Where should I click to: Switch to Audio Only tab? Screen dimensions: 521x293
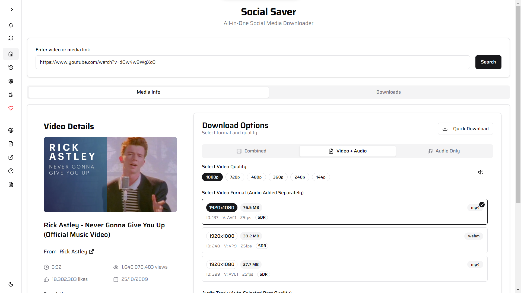pyautogui.click(x=444, y=151)
